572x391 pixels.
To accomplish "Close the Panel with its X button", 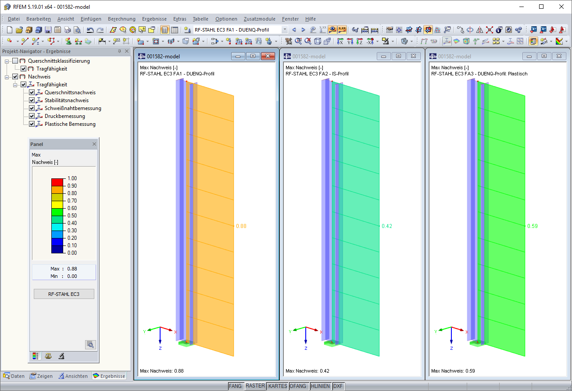I will tap(94, 144).
